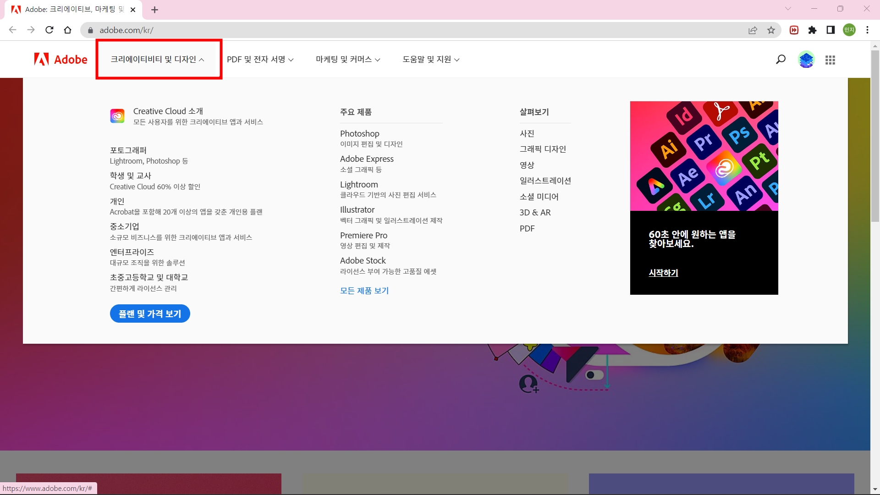Click the page vertical scrollbar
The image size is (880, 495).
tap(875, 136)
